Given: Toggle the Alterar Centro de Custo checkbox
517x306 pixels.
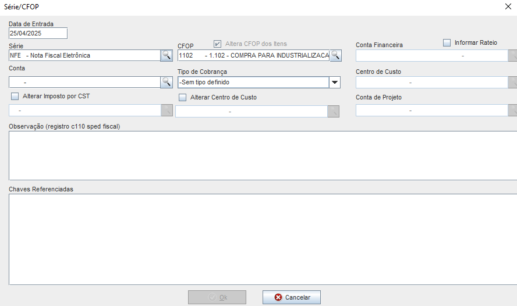Looking at the screenshot, I should coord(183,97).
